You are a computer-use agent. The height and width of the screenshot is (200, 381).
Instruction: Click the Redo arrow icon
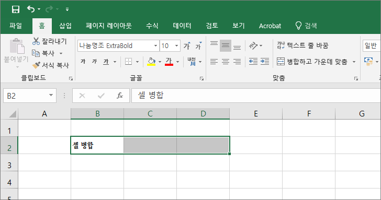pyautogui.click(x=49, y=9)
